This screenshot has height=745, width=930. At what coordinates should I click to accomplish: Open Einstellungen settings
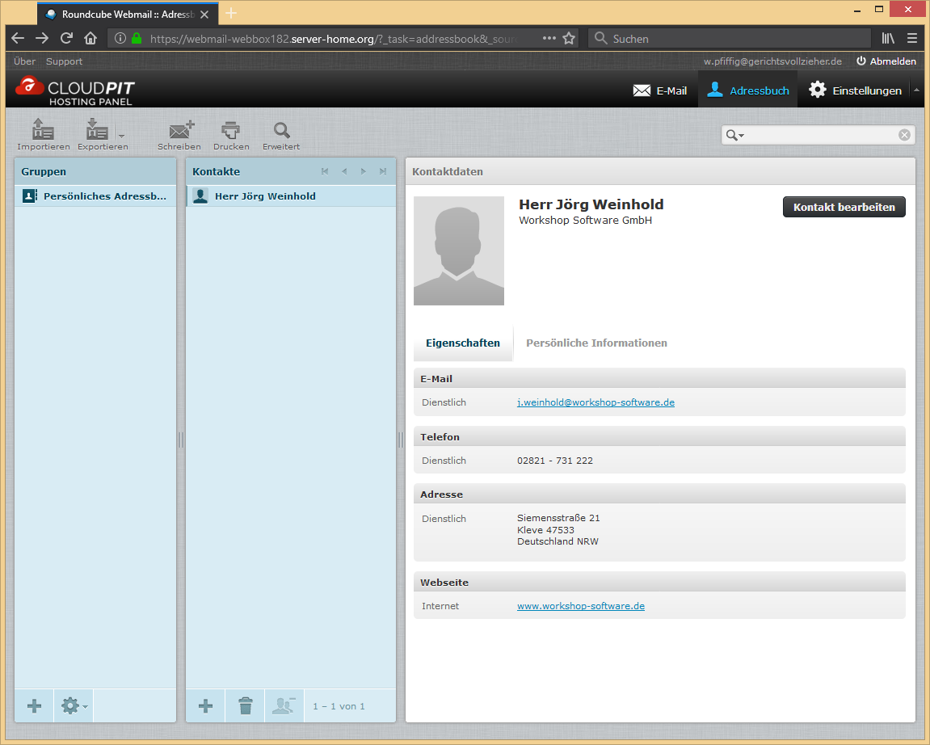856,90
